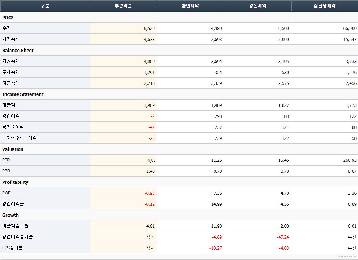The image size is (358, 260).
Task: Expand the COMMENT dropdown arrow
Action: click(x=355, y=257)
